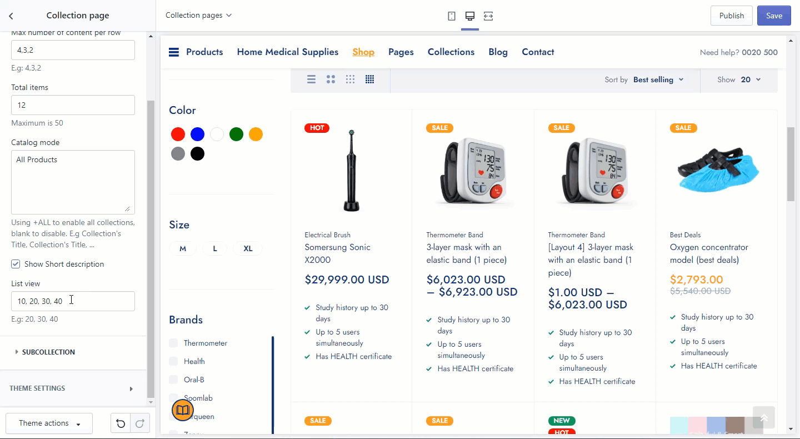Click the Publish button
Viewport: 800px width, 439px height.
[732, 16]
